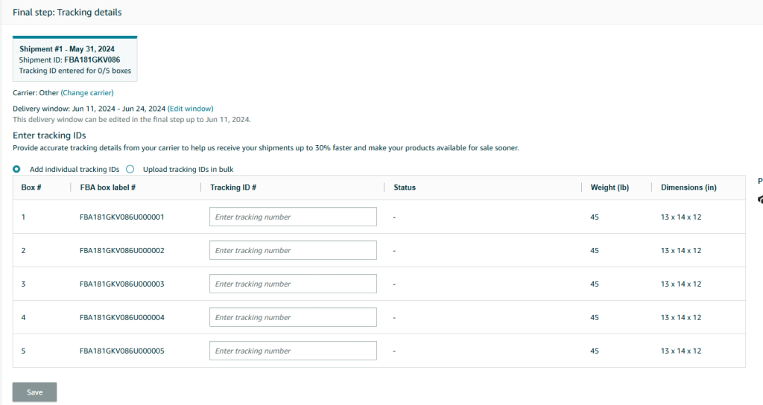Click the Save button
The image size is (763, 405).
tap(34, 392)
